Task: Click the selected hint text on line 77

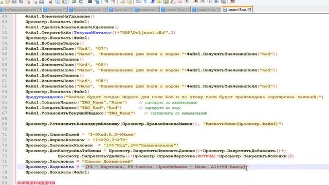Action: 165,167
